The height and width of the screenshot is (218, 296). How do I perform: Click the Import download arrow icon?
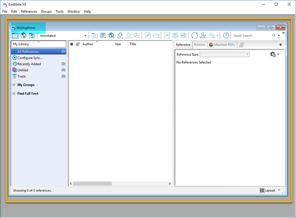(120, 35)
